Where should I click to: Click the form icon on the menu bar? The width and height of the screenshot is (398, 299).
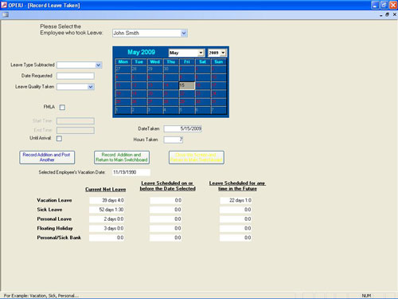click(x=6, y=15)
